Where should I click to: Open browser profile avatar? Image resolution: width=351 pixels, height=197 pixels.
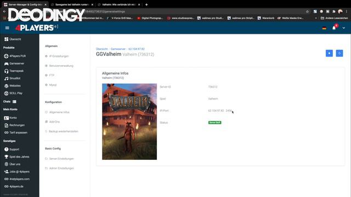[340, 11]
